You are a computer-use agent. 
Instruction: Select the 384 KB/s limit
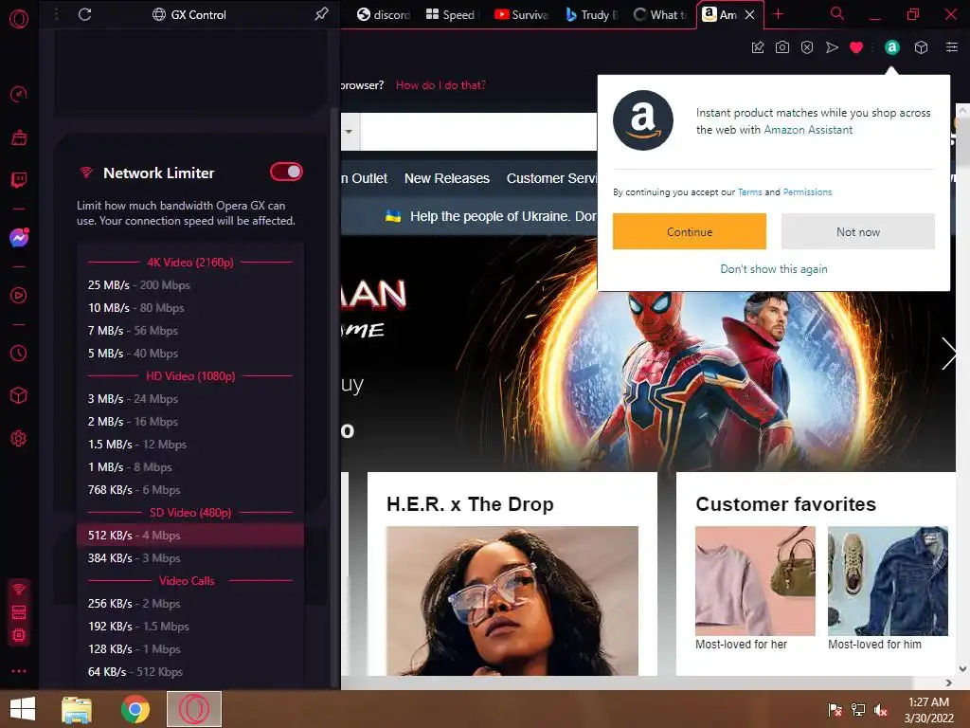click(190, 557)
